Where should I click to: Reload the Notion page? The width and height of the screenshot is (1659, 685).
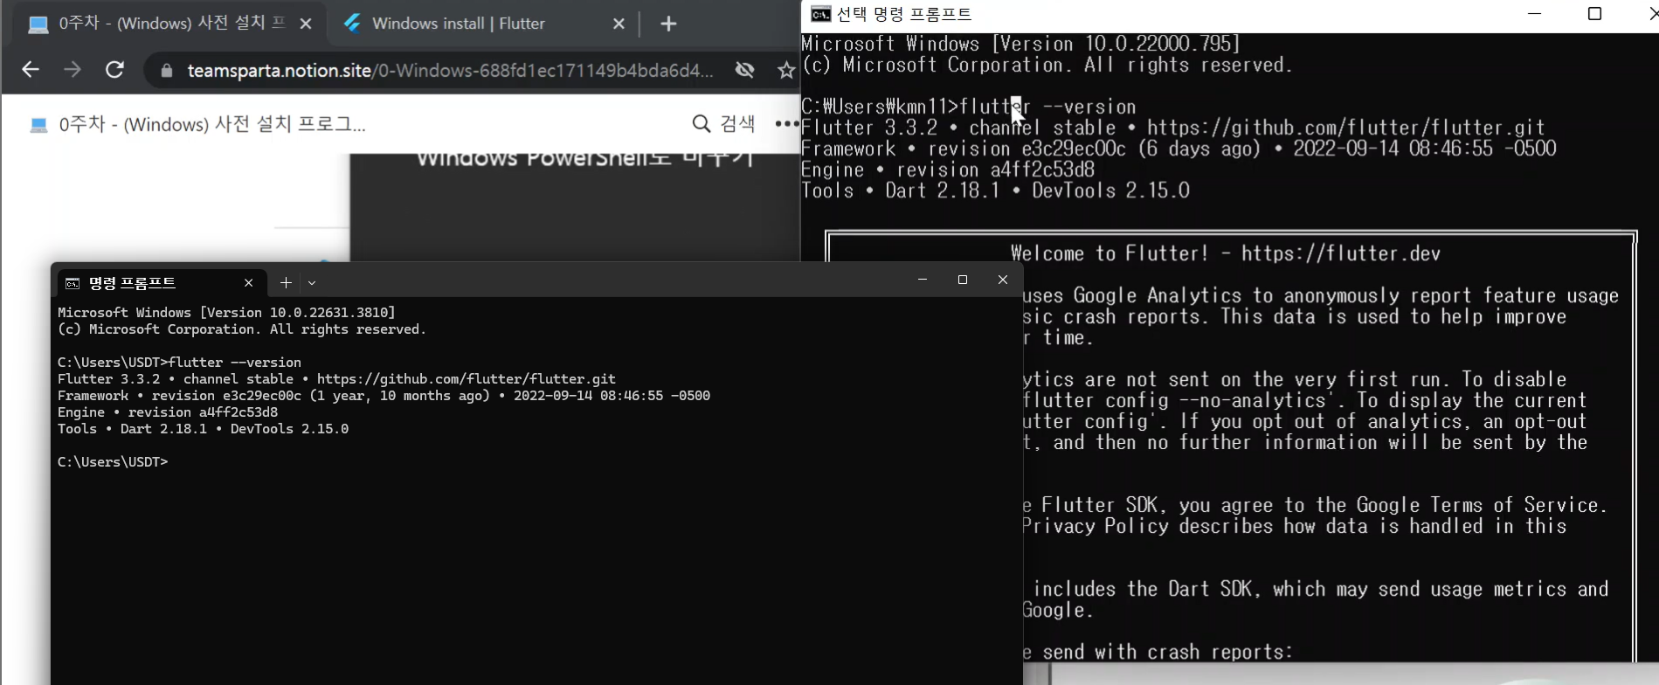114,70
